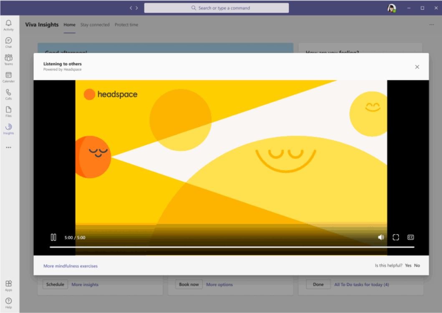Click the Done button
Image resolution: width=442 pixels, height=313 pixels.
pos(318,285)
